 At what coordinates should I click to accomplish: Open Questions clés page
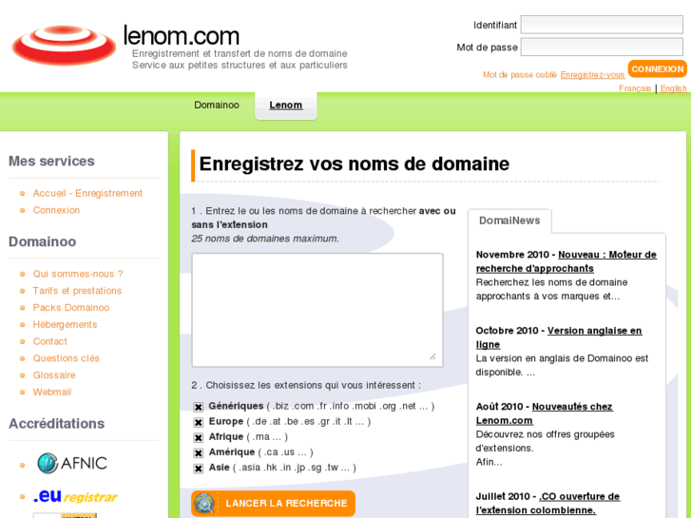tap(67, 358)
